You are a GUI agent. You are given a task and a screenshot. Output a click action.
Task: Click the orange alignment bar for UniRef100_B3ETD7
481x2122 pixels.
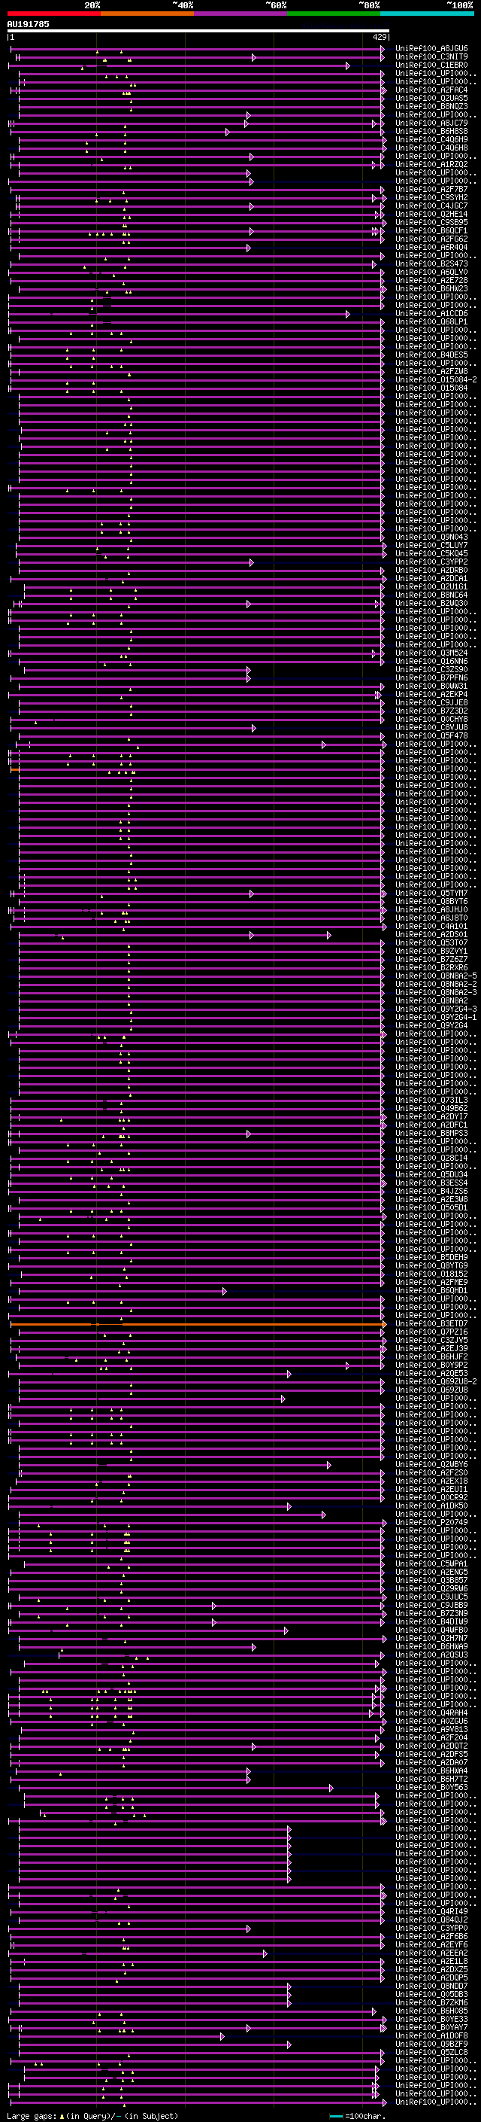pyautogui.click(x=198, y=1325)
